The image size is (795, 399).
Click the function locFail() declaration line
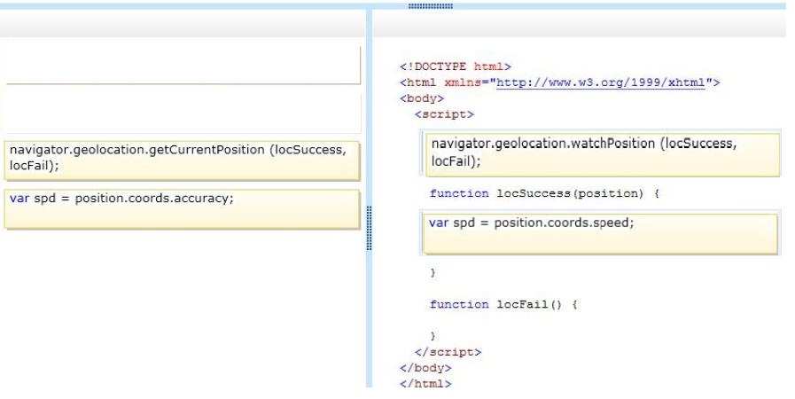coord(503,304)
